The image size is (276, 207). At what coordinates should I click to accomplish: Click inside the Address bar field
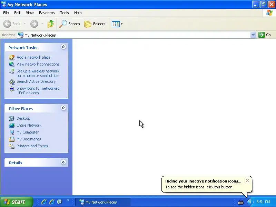pyautogui.click(x=136, y=35)
